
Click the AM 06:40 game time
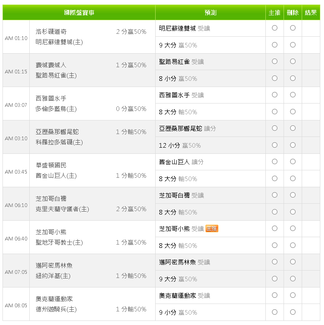16,238
